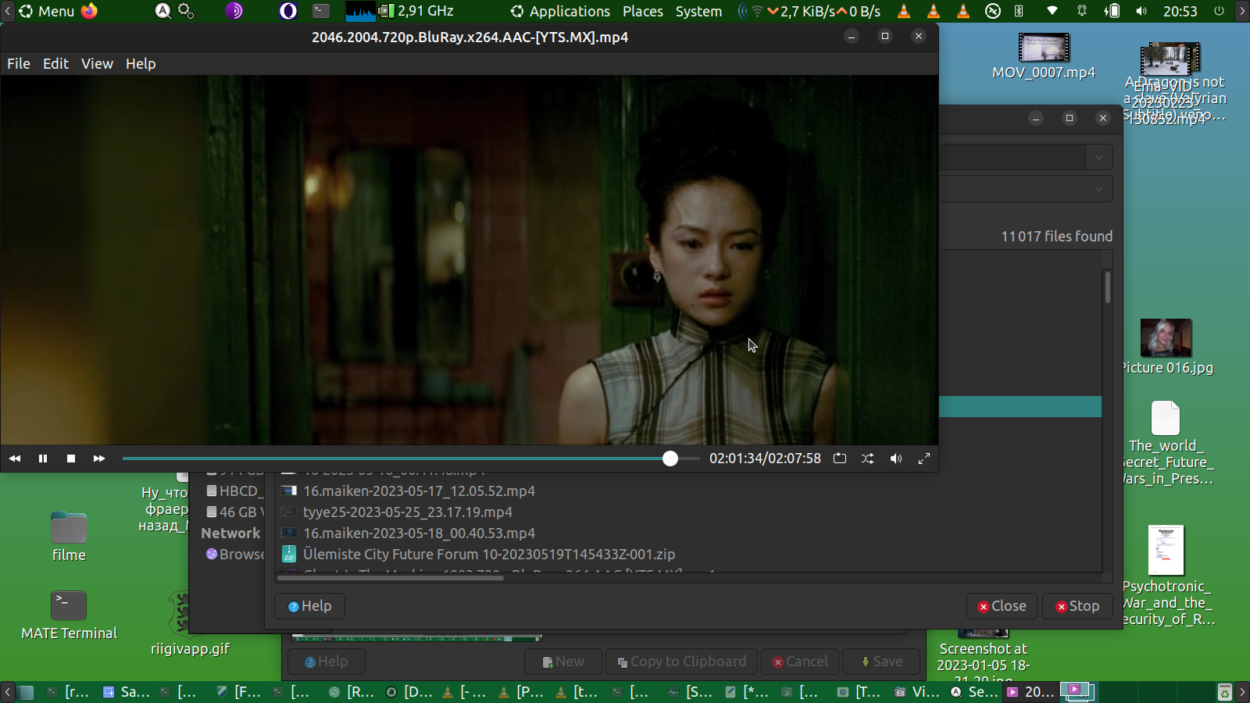Select the MOV_0007.mp4 desktop file

[1044, 57]
